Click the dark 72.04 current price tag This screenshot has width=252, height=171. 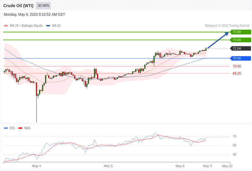(240, 48)
